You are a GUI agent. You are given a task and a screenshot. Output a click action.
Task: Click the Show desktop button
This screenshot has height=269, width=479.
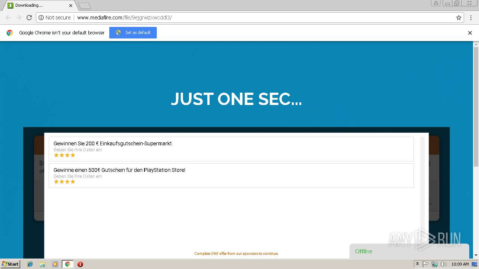tap(475, 264)
